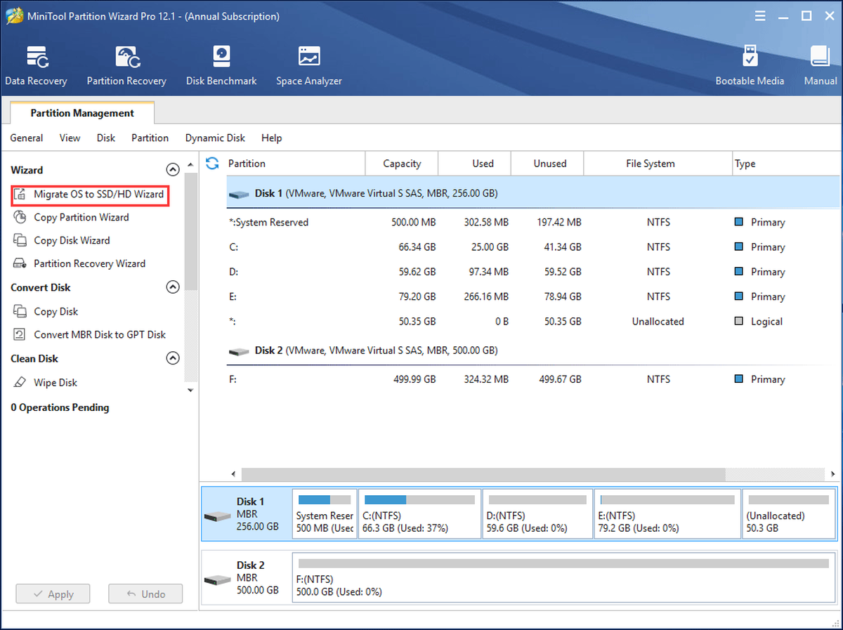The height and width of the screenshot is (630, 843).
Task: Sort by the Capacity column header
Action: pos(402,164)
